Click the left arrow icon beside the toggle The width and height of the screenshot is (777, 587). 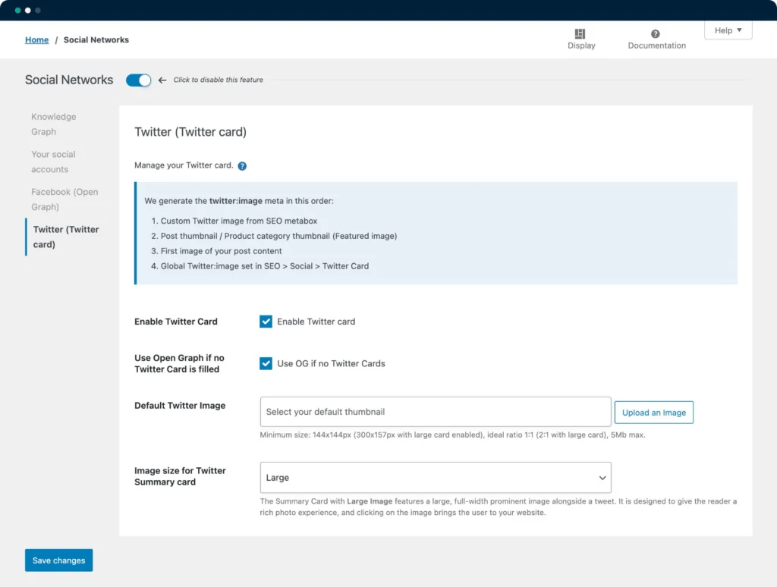tap(162, 80)
